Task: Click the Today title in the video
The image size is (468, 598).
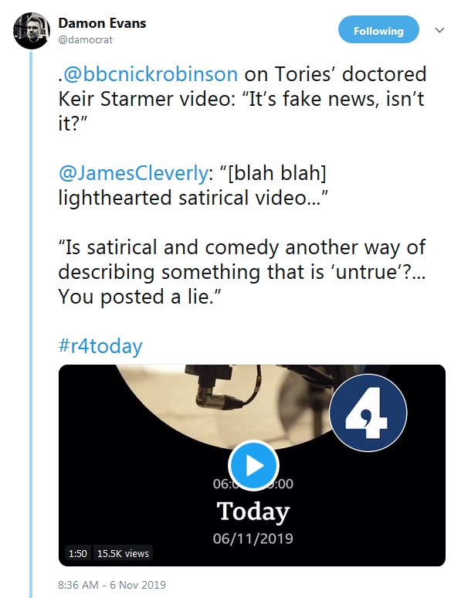Action: pos(253,511)
